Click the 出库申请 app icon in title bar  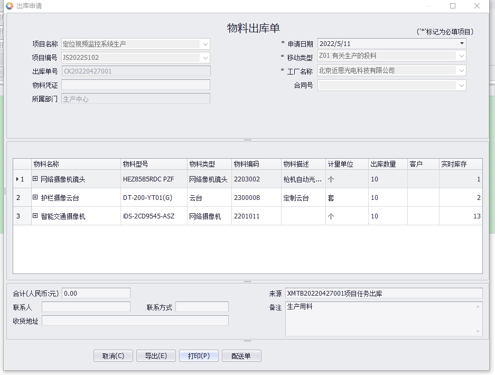[x=9, y=6]
